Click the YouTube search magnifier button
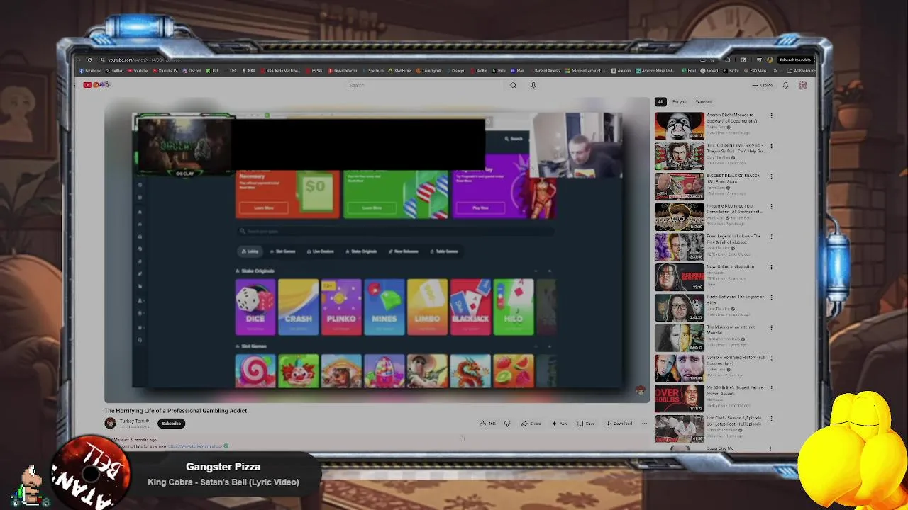 [x=513, y=85]
